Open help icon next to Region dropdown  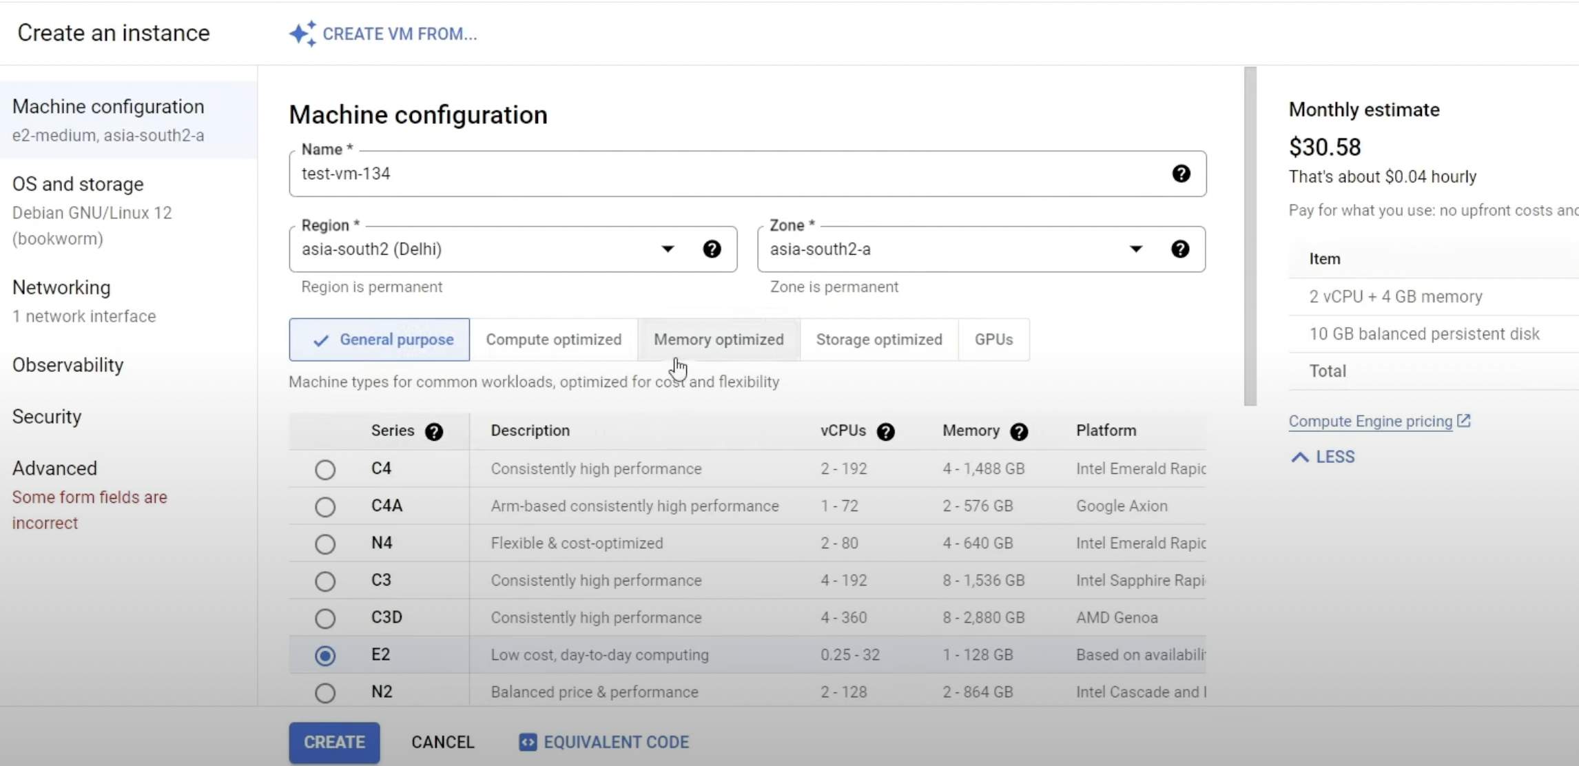pos(712,249)
